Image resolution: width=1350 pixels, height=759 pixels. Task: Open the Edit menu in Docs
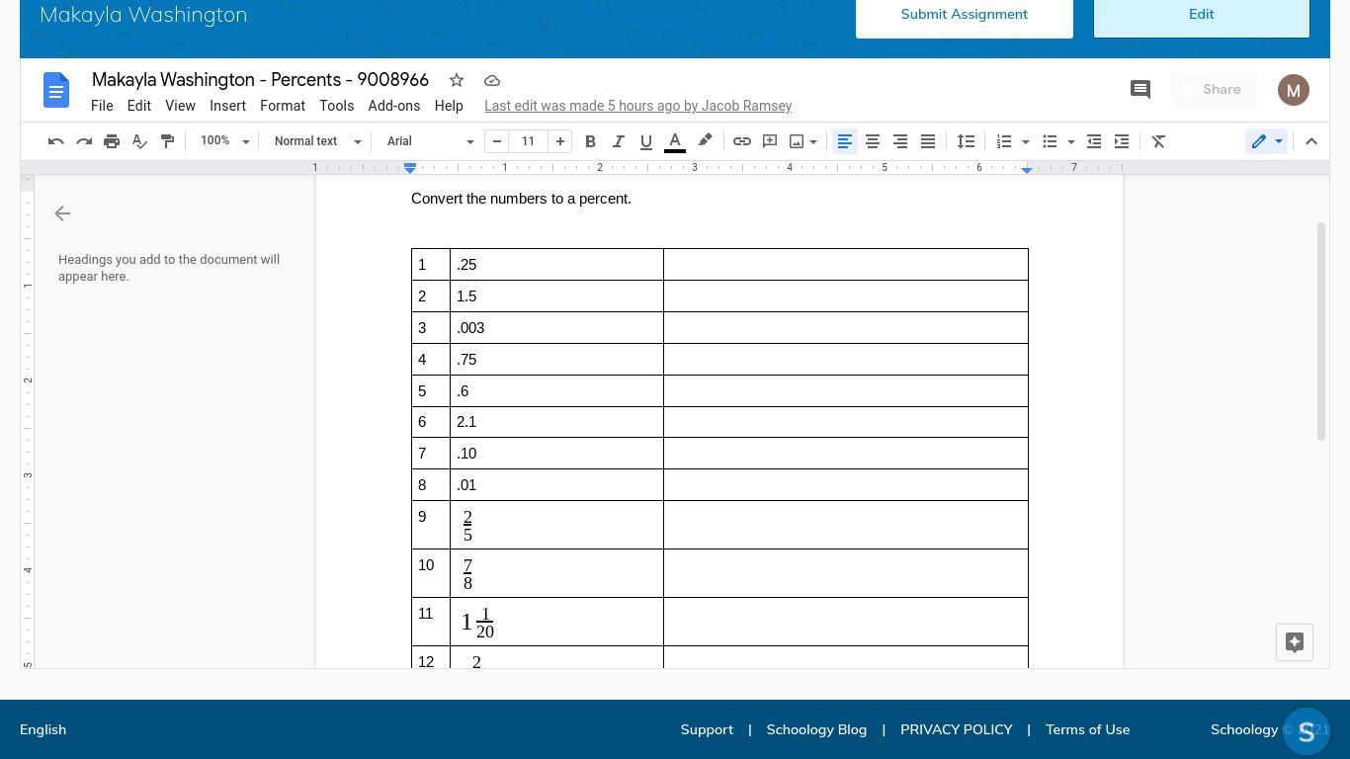pos(139,106)
